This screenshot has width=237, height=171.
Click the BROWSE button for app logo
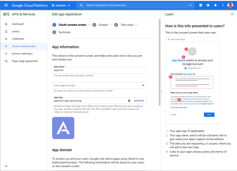tap(139, 101)
